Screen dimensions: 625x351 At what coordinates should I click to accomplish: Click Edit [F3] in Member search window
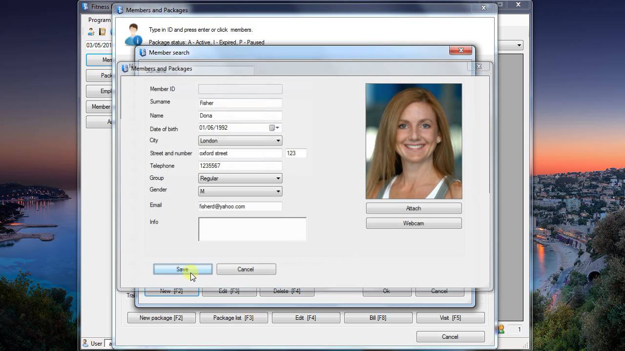coord(229,291)
